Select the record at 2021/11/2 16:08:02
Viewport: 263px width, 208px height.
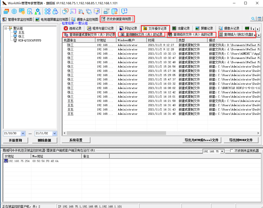click(161, 88)
